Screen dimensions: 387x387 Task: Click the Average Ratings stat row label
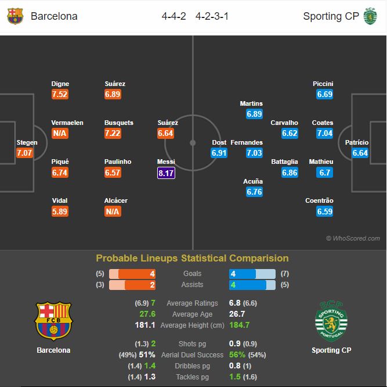(x=192, y=303)
